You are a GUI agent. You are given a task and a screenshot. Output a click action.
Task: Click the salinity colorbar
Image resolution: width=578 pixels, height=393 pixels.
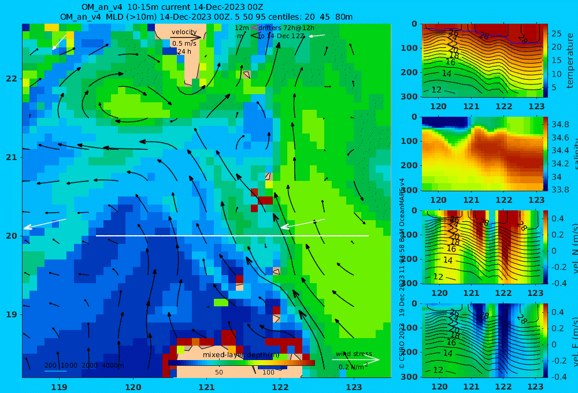pyautogui.click(x=546, y=154)
